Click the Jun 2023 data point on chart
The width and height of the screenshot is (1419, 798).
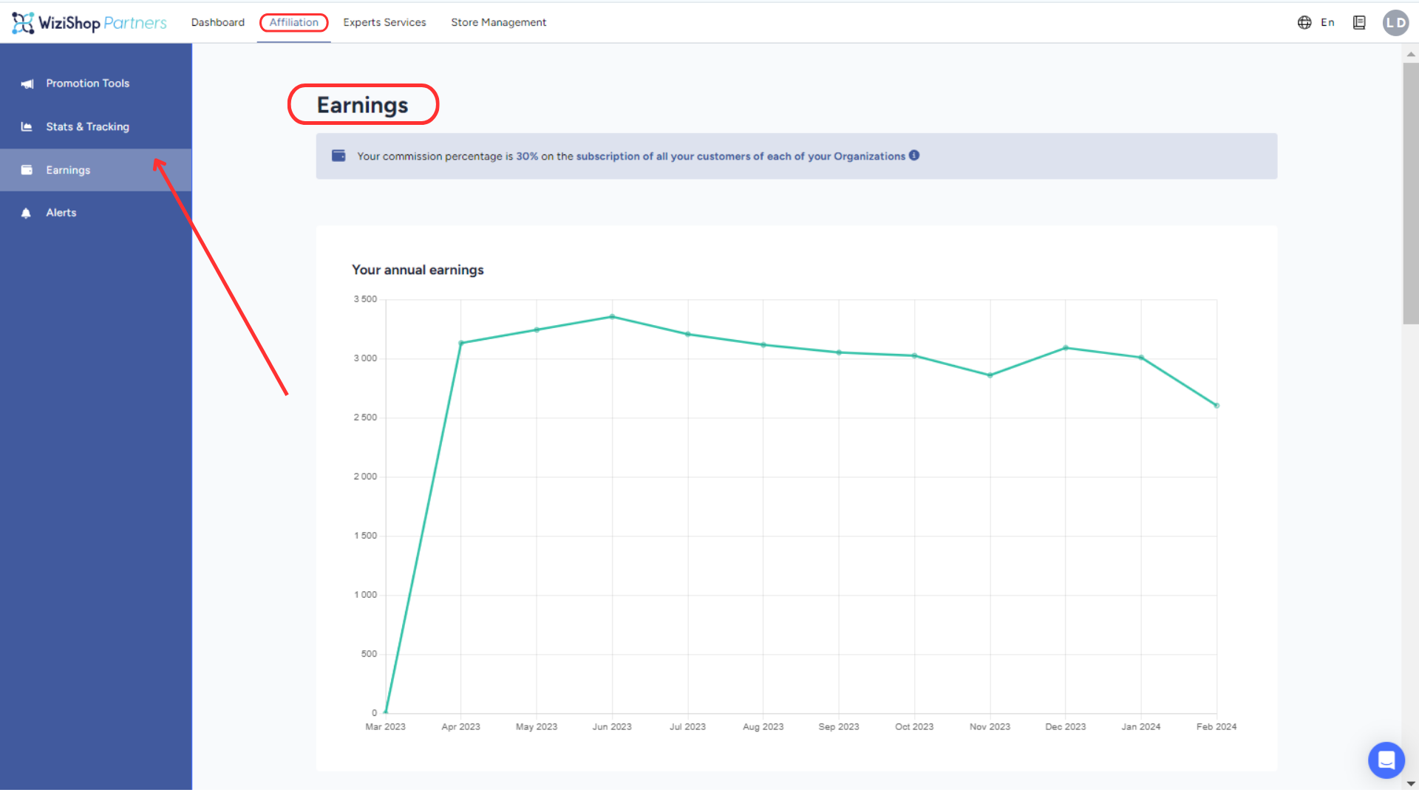pos(612,317)
